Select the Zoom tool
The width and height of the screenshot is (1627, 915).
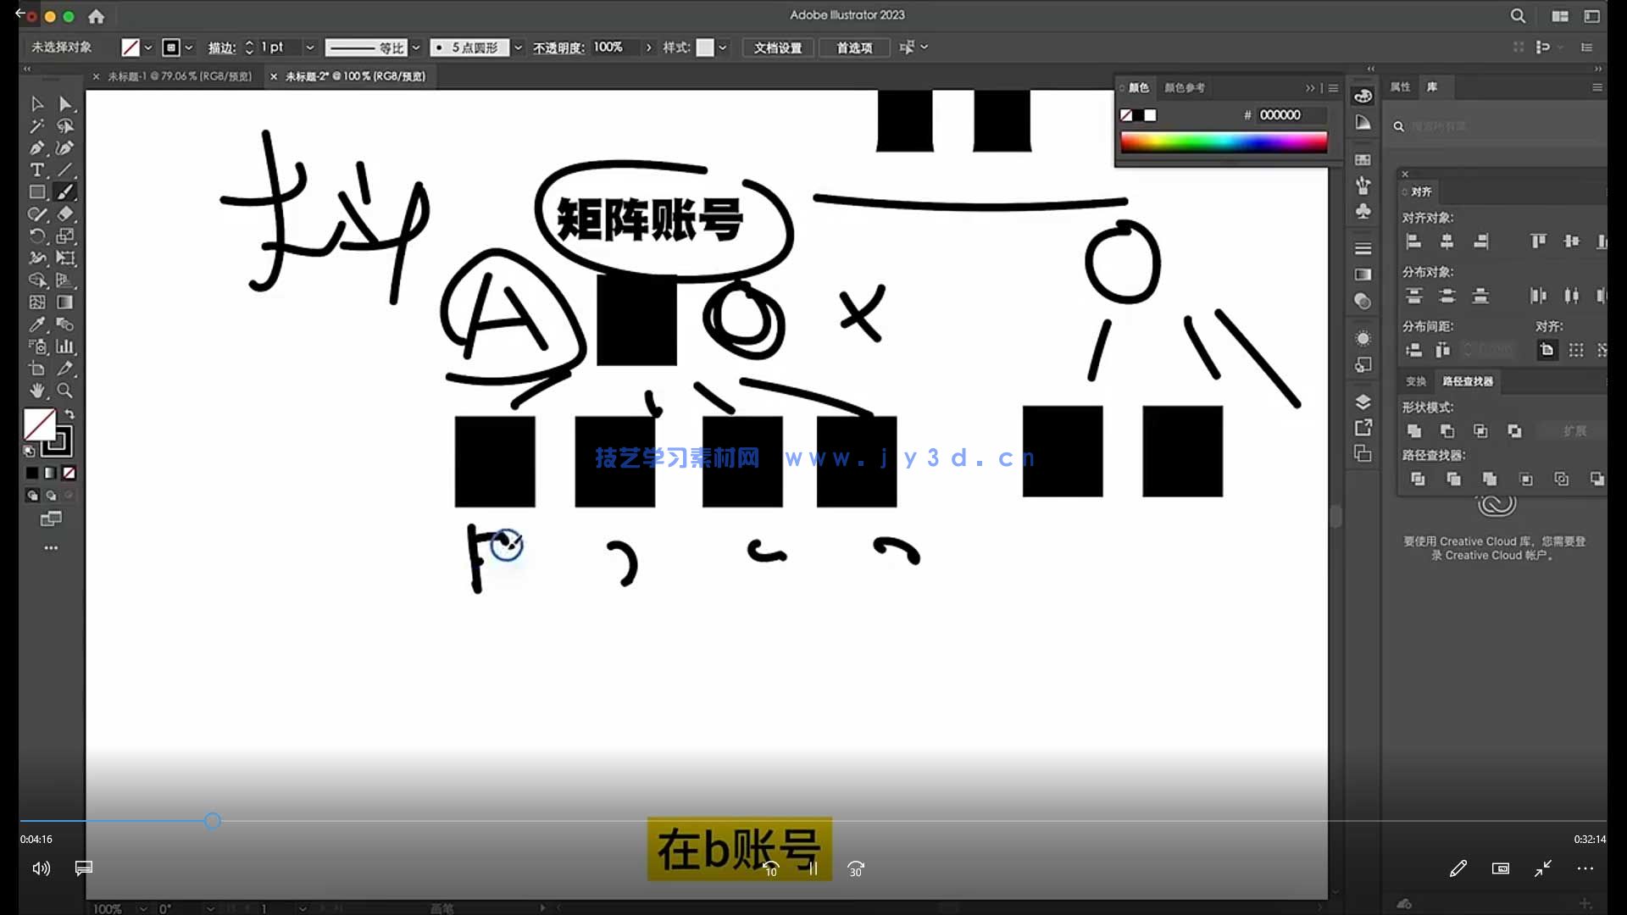[x=64, y=391]
